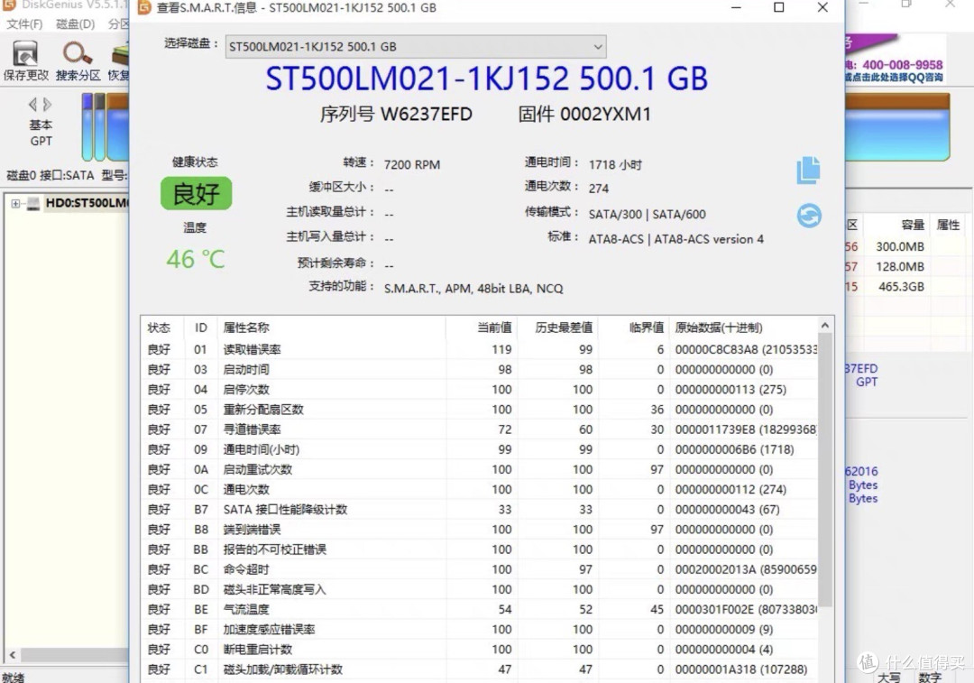Viewport: 974px width, 683px height.
Task: Click the 465.3GB partition capacity in DiskGenius
Action: (901, 287)
